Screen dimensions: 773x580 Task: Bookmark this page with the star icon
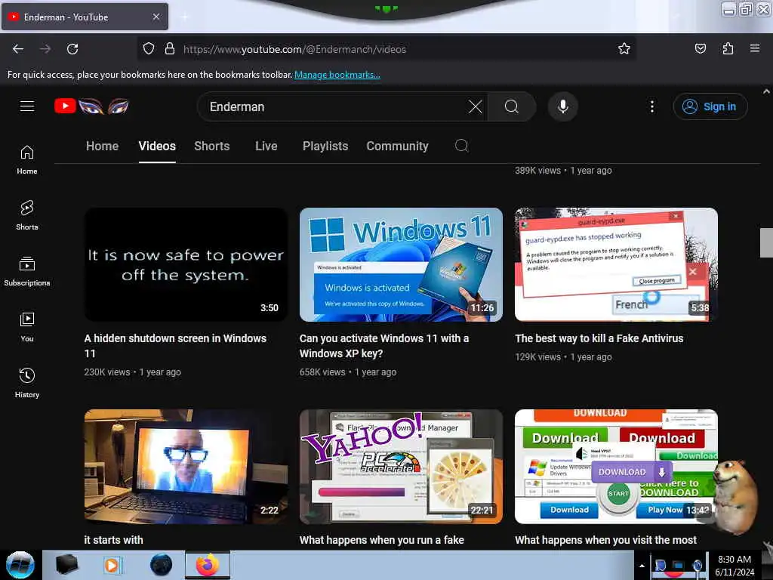[624, 49]
